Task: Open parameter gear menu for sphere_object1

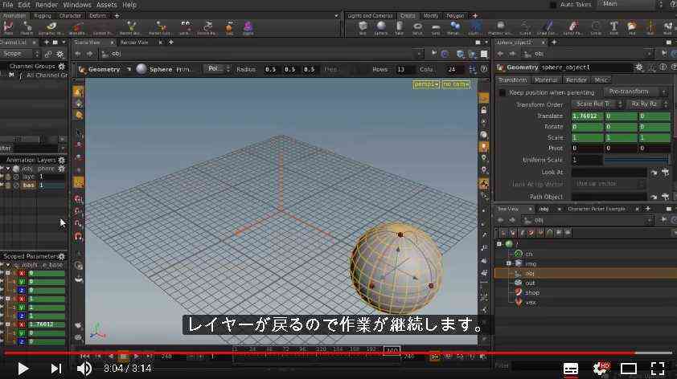Action: tap(638, 67)
